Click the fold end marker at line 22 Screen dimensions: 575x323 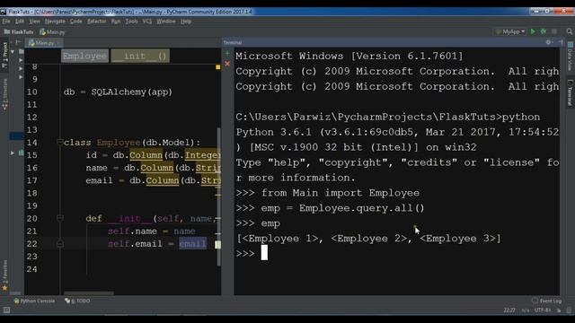60,243
